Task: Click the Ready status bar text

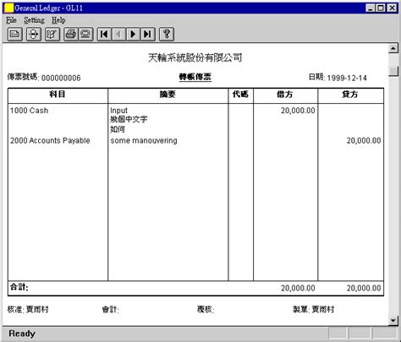Action: point(22,334)
